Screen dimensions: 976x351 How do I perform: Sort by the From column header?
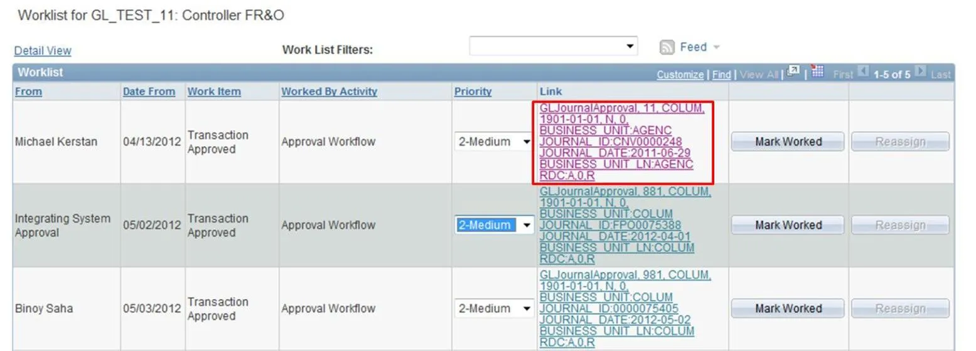click(28, 92)
